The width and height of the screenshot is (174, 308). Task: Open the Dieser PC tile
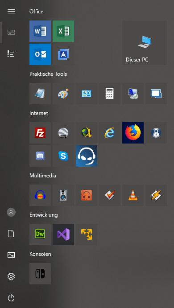[145, 43]
